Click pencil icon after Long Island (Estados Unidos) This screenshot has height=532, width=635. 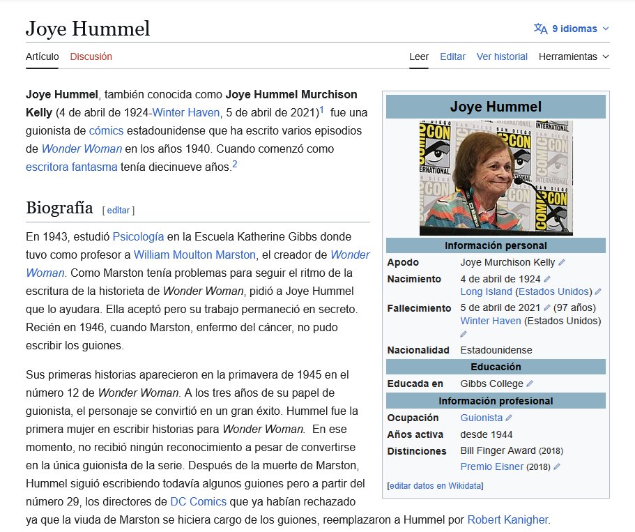pyautogui.click(x=598, y=291)
